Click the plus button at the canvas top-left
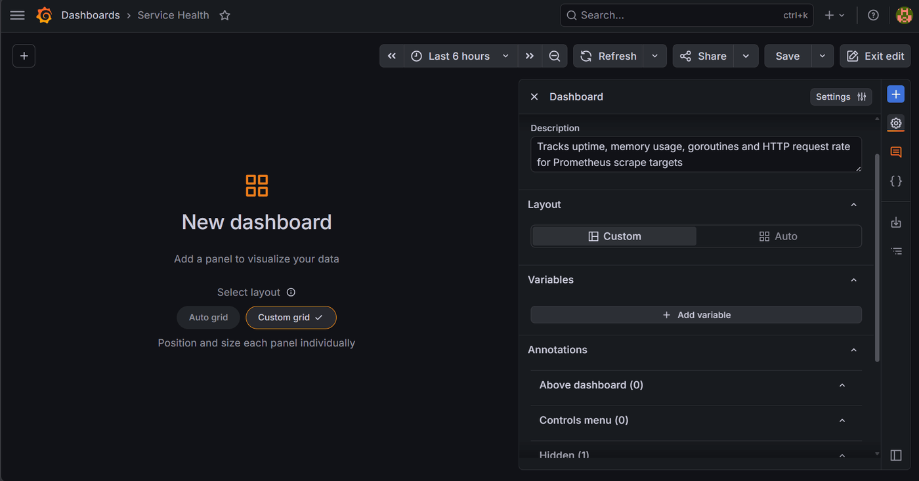 tap(24, 56)
